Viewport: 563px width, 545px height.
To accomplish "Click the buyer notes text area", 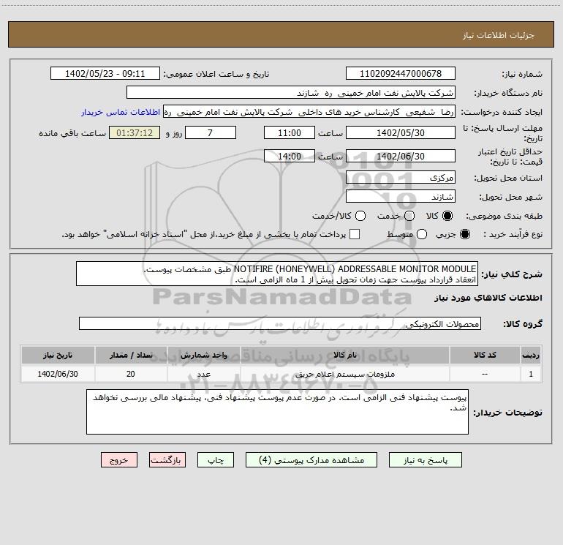I will tap(277, 412).
